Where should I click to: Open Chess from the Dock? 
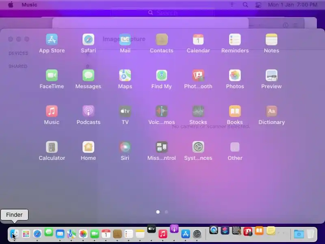pyautogui.click(x=236, y=231)
